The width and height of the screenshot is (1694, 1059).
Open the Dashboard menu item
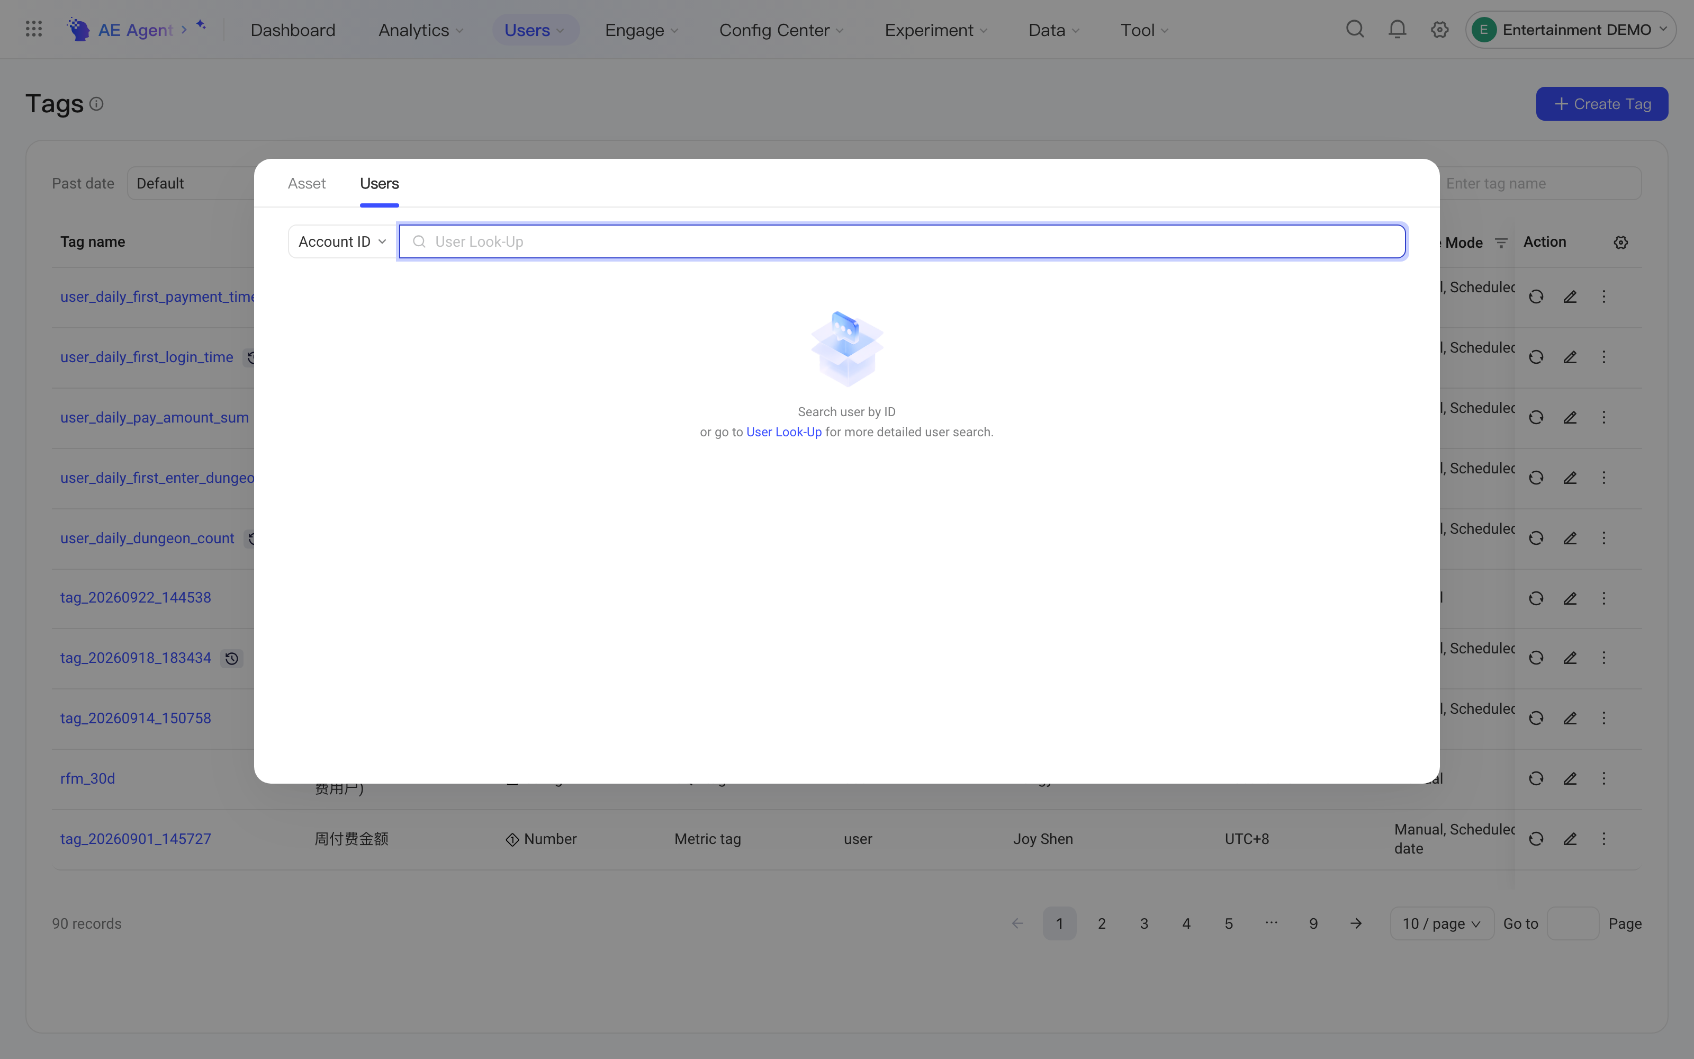point(293,30)
